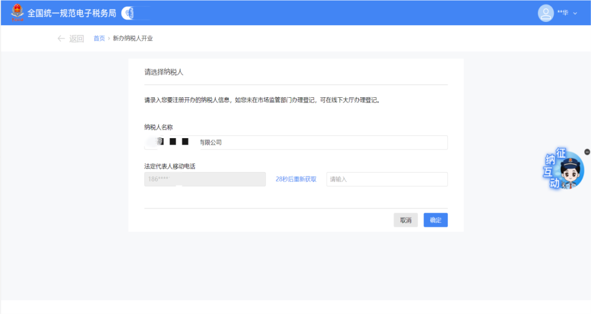Click the national tax emblem logo
Screen dimensions: 591x314
(x=18, y=13)
